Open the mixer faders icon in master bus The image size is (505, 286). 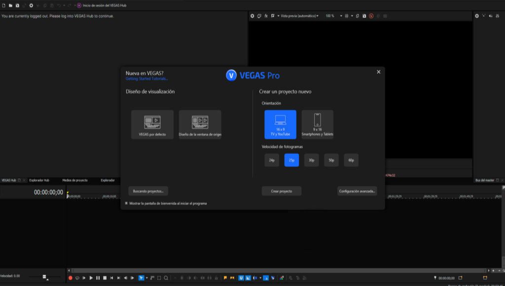point(498,16)
